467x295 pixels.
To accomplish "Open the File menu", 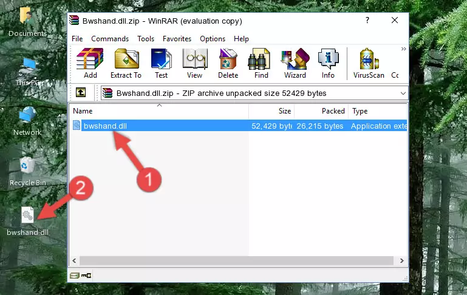I will tap(77, 39).
